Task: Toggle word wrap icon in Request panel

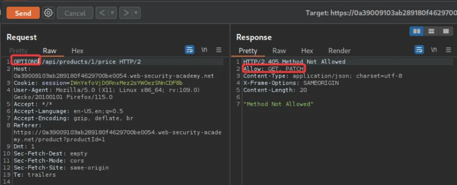Action: (x=190, y=50)
